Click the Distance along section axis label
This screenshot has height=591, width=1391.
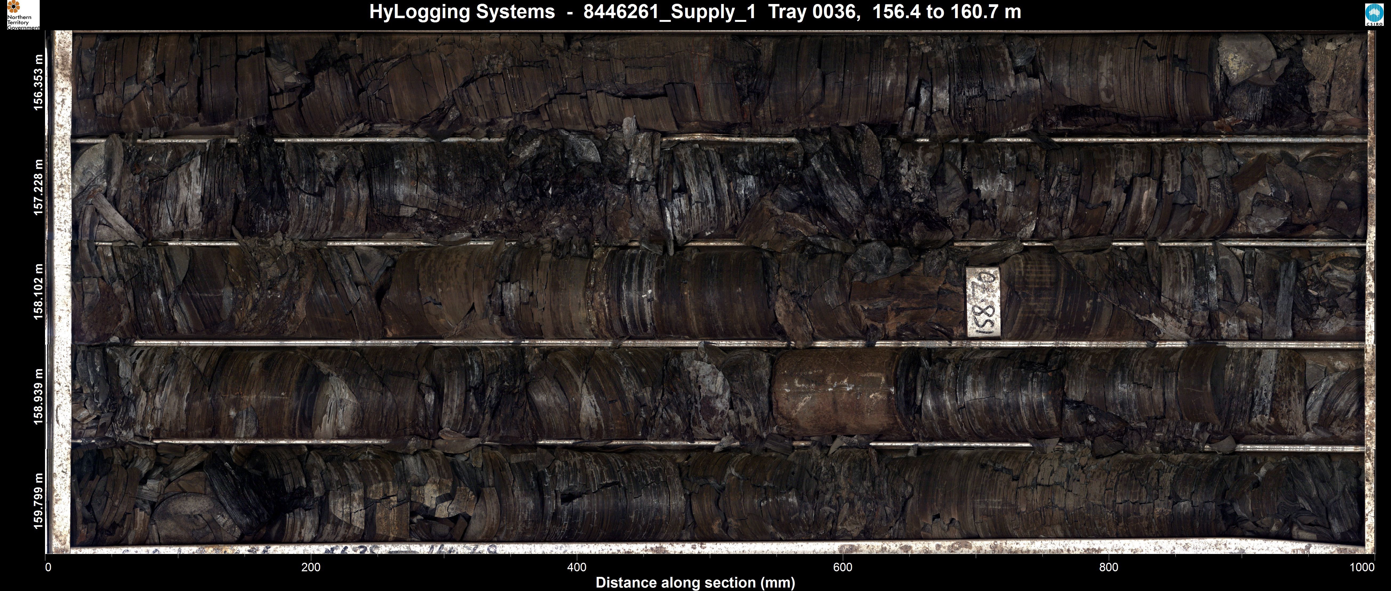[x=695, y=583]
